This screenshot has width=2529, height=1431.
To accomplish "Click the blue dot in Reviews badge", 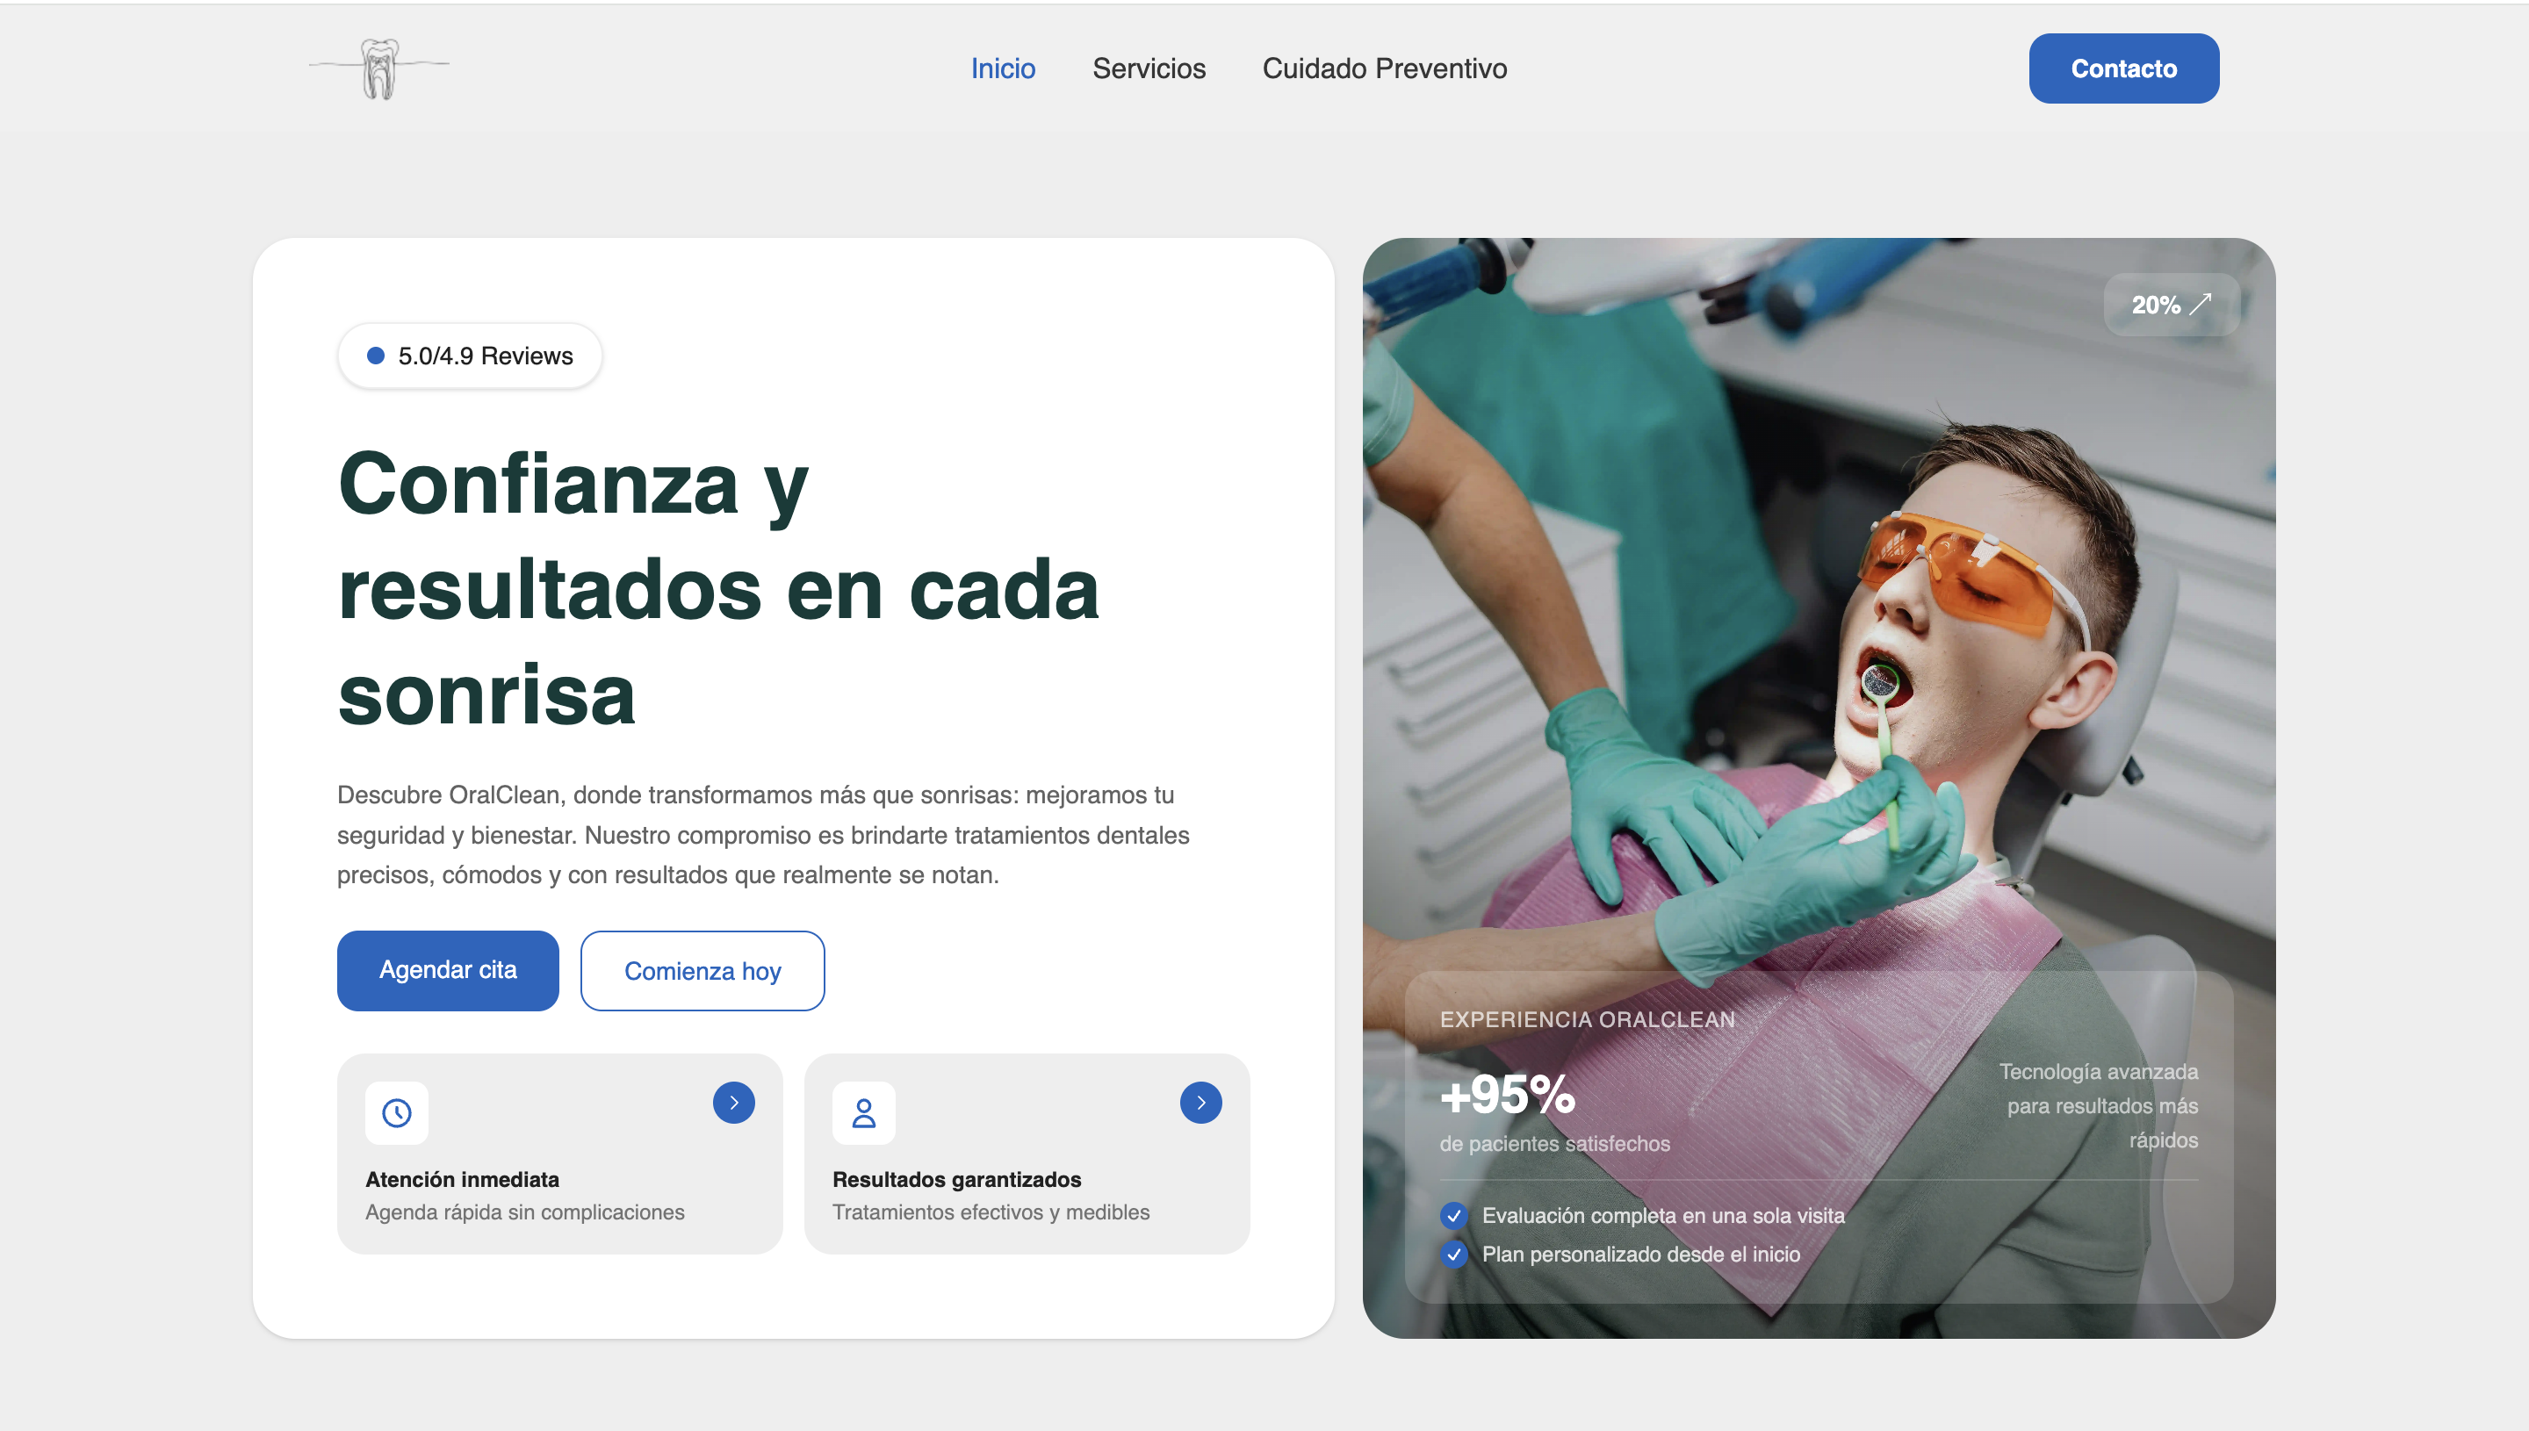I will pos(376,356).
